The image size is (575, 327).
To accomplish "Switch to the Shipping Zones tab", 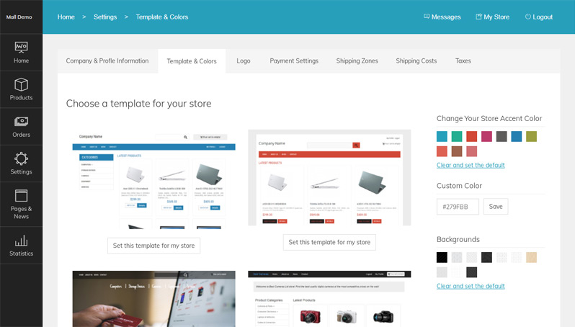I will click(357, 61).
